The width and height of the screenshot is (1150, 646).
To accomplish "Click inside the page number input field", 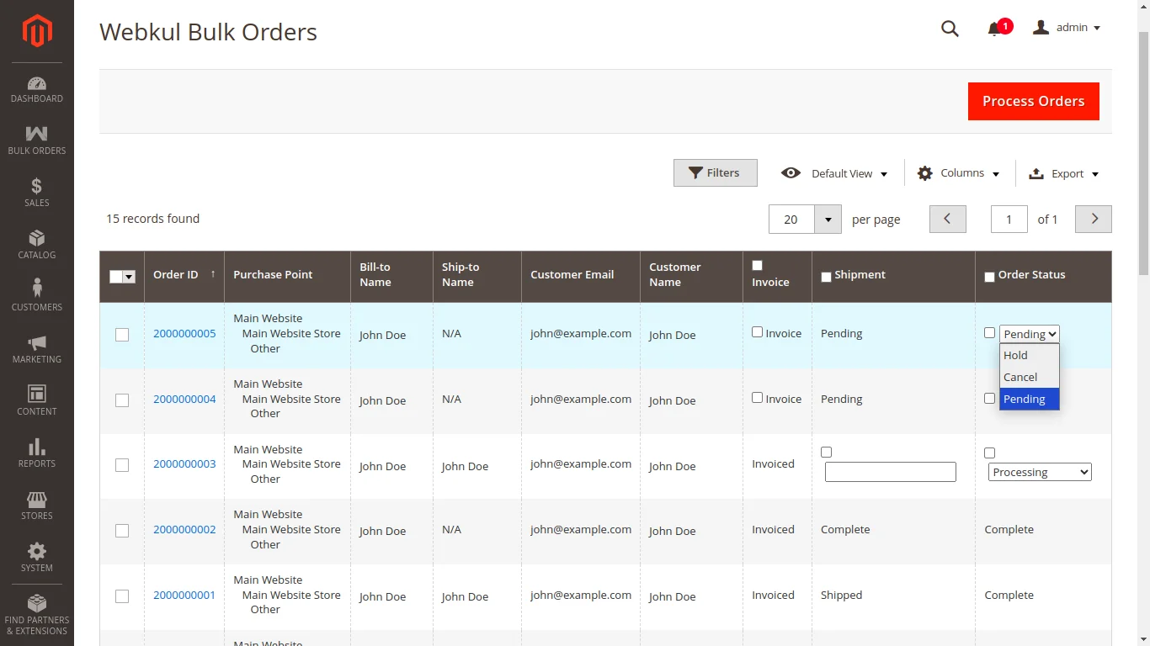I will (x=1009, y=219).
